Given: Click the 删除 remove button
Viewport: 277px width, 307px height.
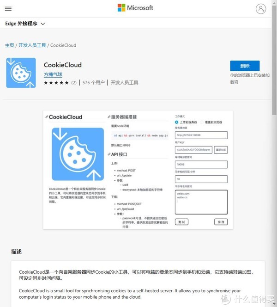Looking at the screenshot, I should [x=245, y=66].
